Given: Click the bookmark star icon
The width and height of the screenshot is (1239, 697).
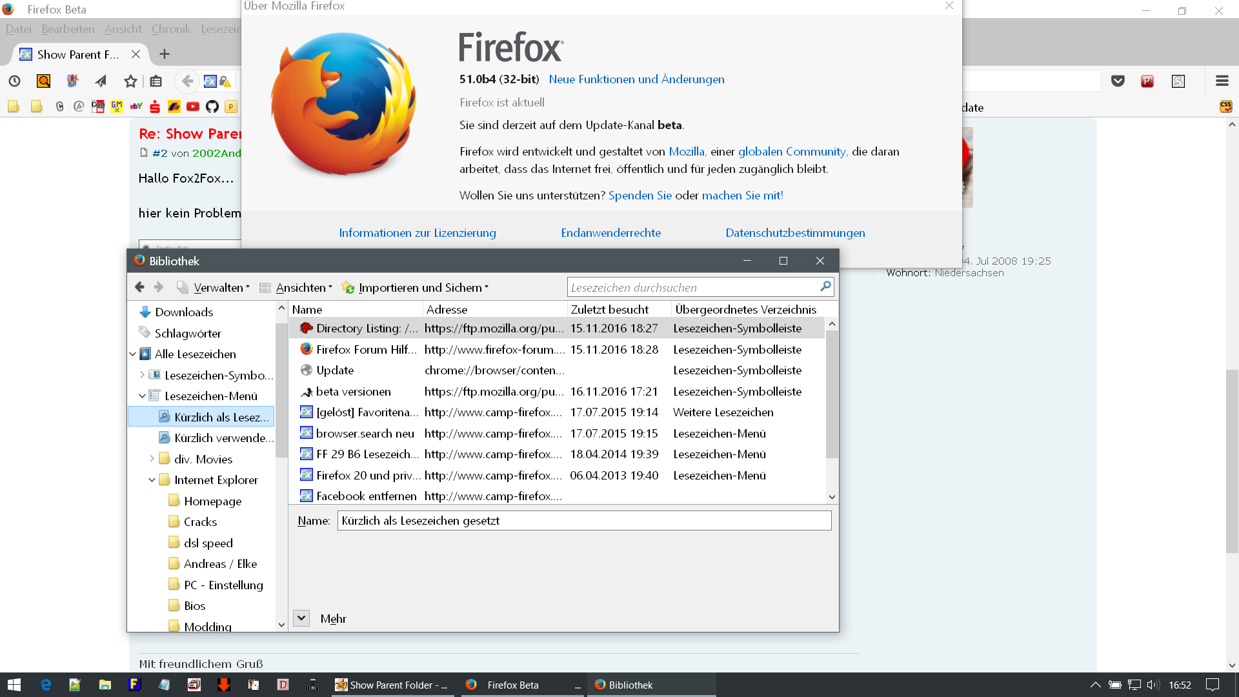Looking at the screenshot, I should point(130,81).
